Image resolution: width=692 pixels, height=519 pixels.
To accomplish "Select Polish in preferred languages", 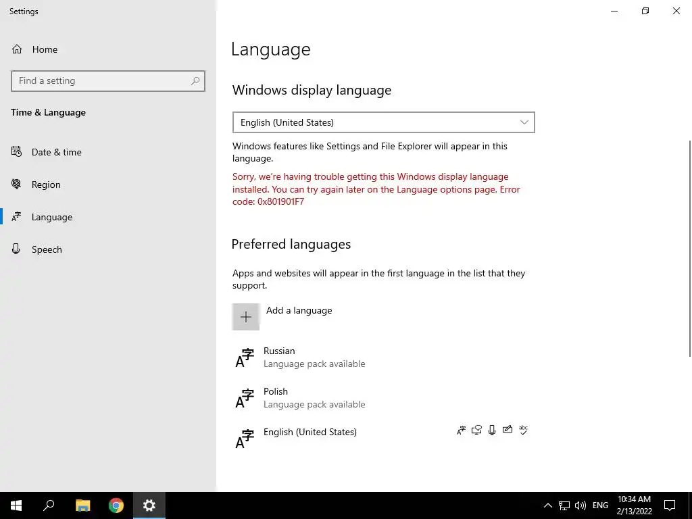I will pos(383,398).
